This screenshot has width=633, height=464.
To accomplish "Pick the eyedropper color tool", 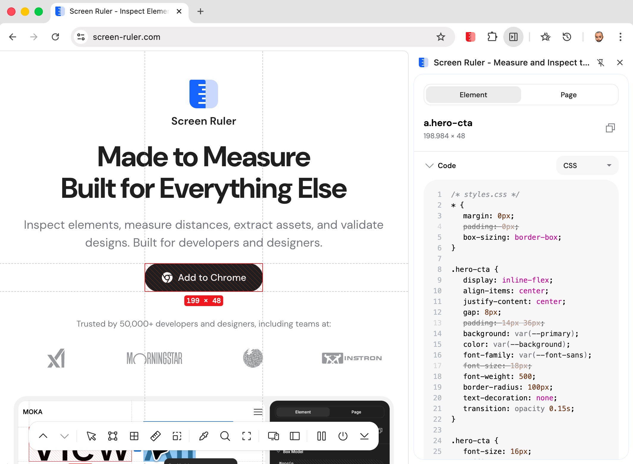I will (x=204, y=436).
